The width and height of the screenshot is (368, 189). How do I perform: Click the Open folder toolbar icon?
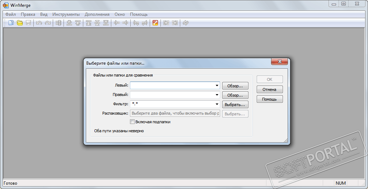click(x=20, y=23)
